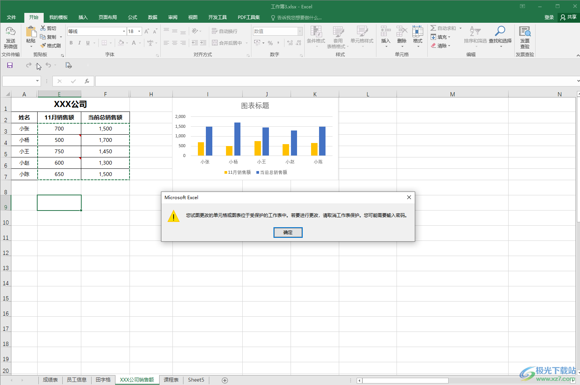
Task: Click the Cut scissors icon
Action: point(43,28)
